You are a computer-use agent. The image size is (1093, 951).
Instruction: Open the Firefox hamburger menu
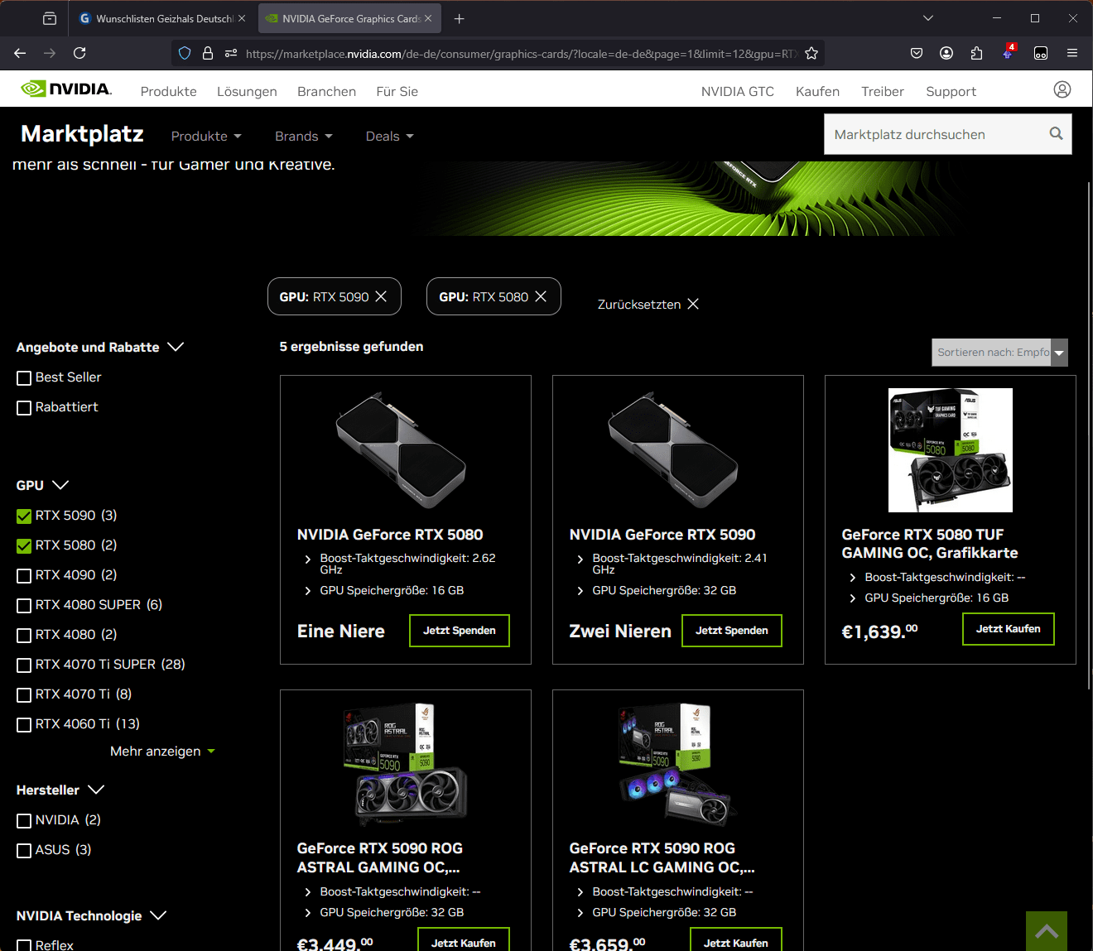(1072, 53)
